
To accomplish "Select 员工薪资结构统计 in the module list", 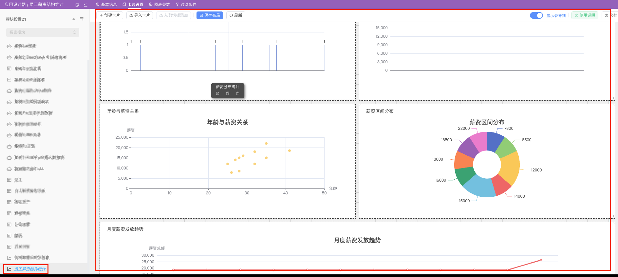I will pyautogui.click(x=30, y=269).
